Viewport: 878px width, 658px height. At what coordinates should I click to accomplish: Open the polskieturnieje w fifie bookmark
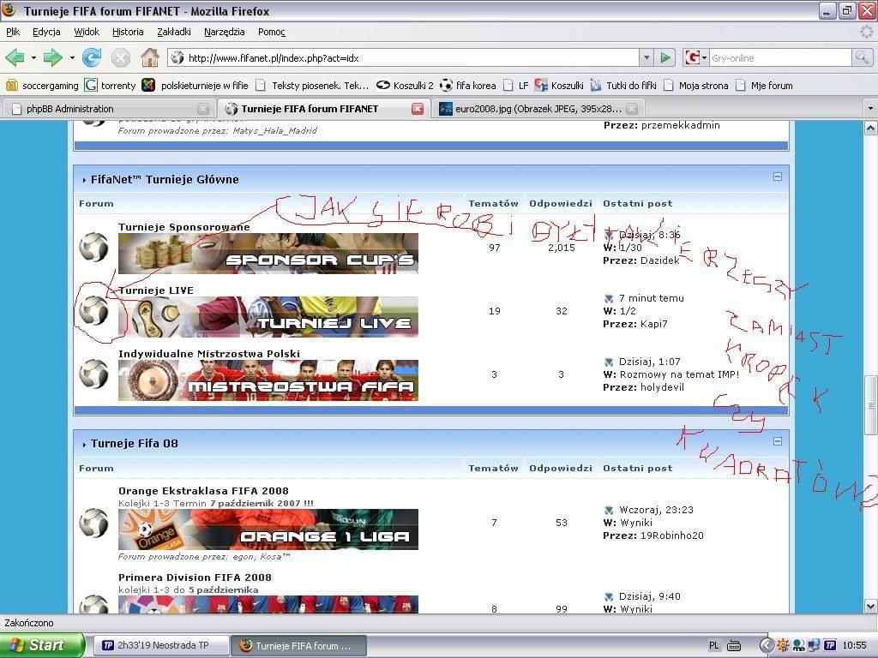[x=195, y=86]
